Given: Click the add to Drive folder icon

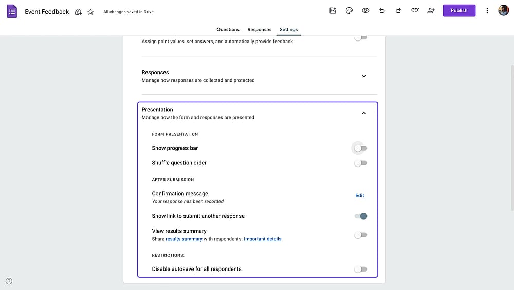Looking at the screenshot, I should (78, 12).
